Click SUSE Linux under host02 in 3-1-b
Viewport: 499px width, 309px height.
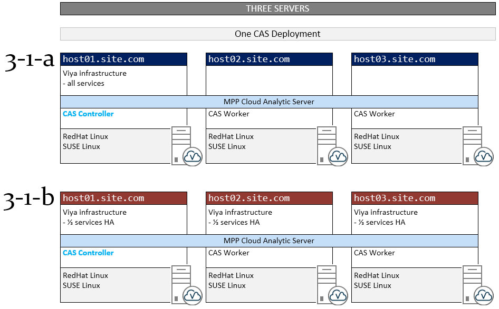[x=227, y=286]
